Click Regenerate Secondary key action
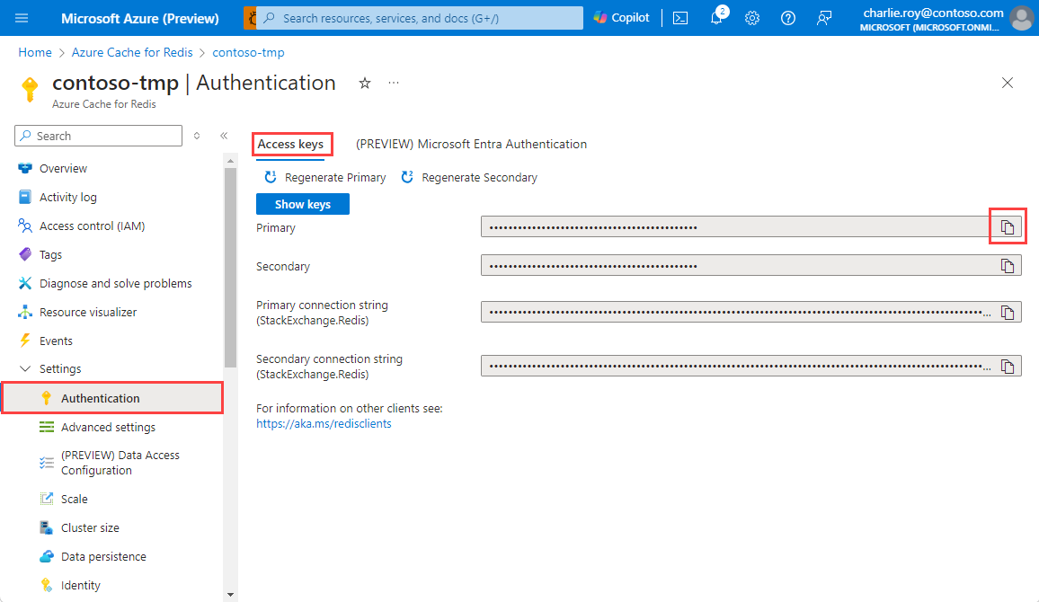 pos(468,177)
